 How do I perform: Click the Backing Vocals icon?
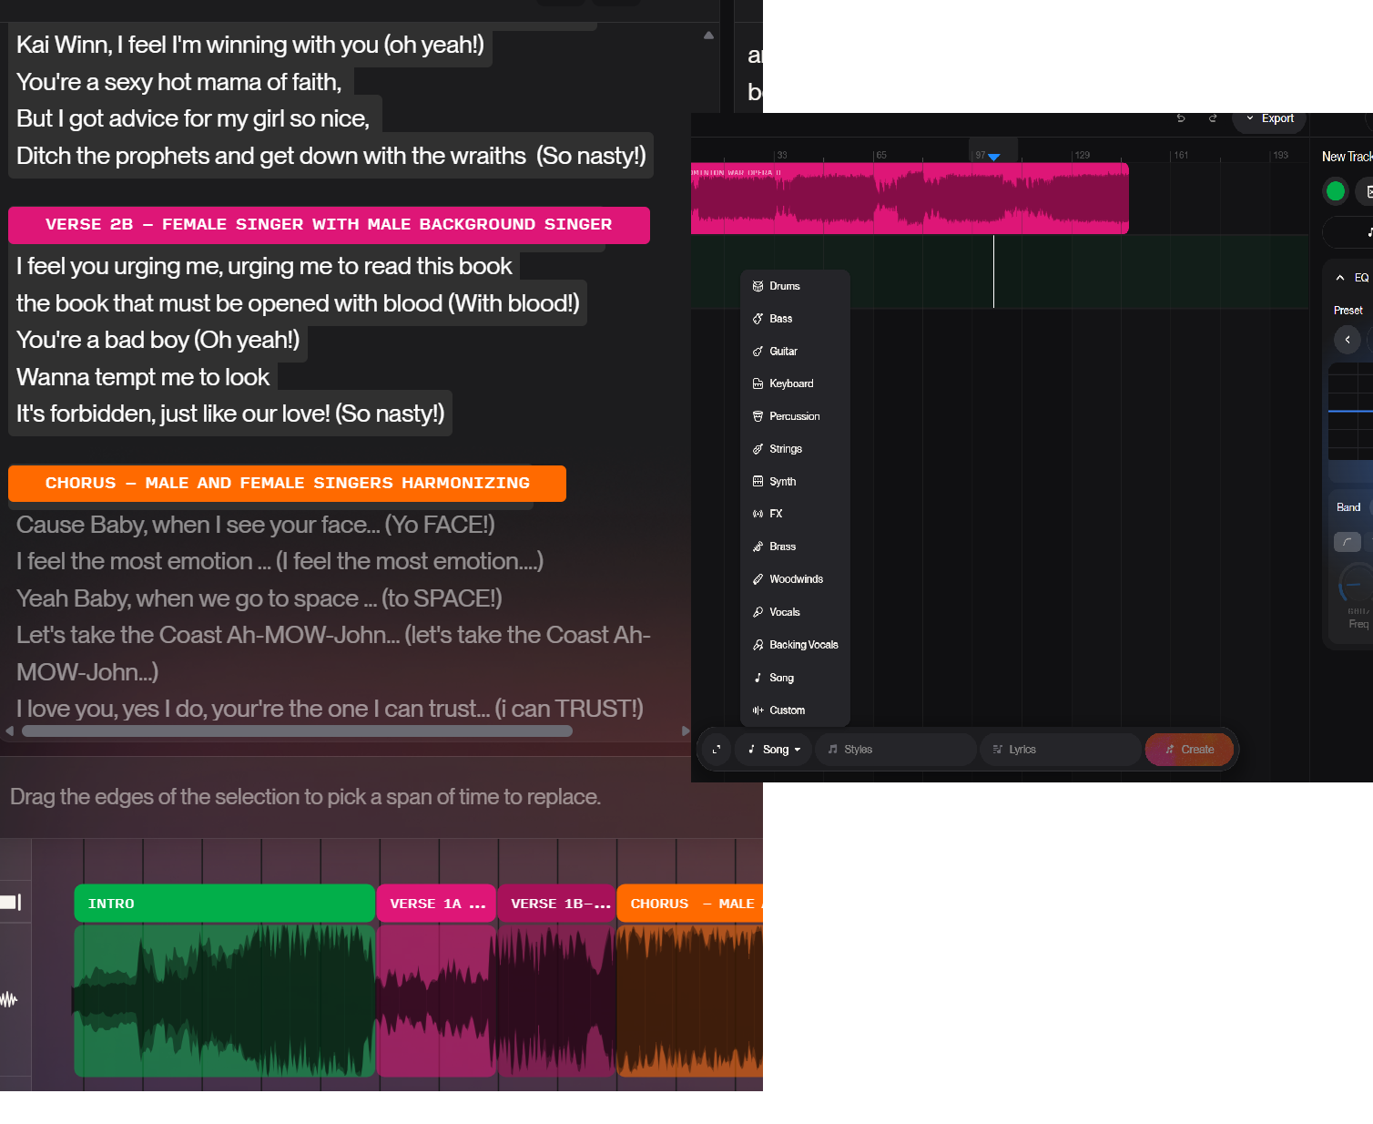tap(758, 645)
